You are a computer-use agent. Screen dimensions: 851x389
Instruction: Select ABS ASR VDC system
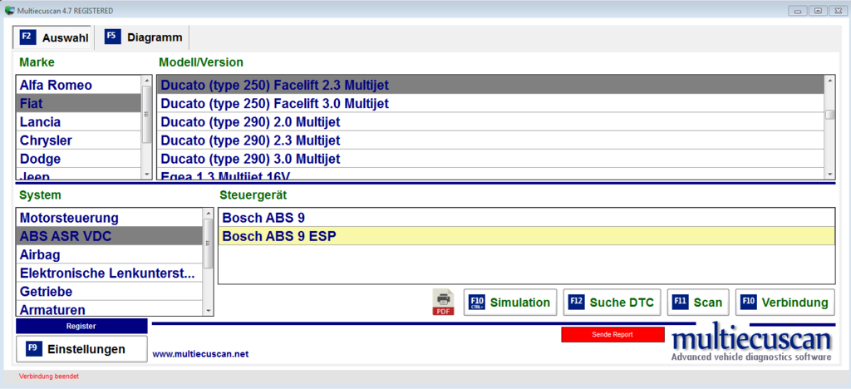[110, 236]
